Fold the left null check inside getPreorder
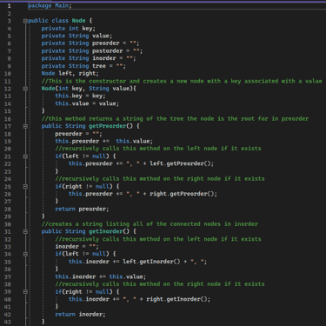The height and width of the screenshot is (326, 326). click(25, 156)
